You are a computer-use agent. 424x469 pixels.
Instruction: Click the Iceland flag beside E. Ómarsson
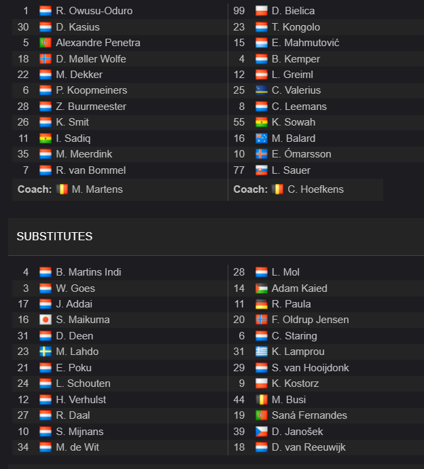tap(262, 154)
